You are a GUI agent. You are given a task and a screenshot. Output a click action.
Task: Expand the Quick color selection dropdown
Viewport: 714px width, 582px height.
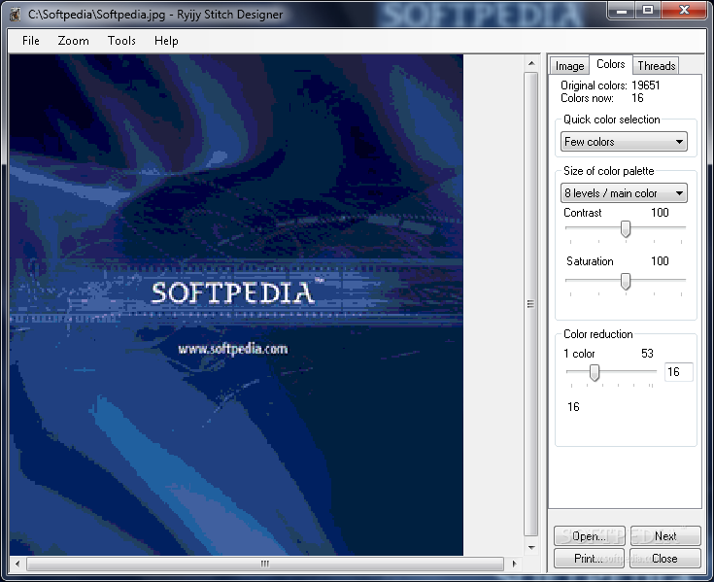click(x=624, y=142)
